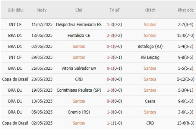This screenshot has height=130, width=196.
Task: Click the Phạt góc column header
Action: (x=186, y=10)
